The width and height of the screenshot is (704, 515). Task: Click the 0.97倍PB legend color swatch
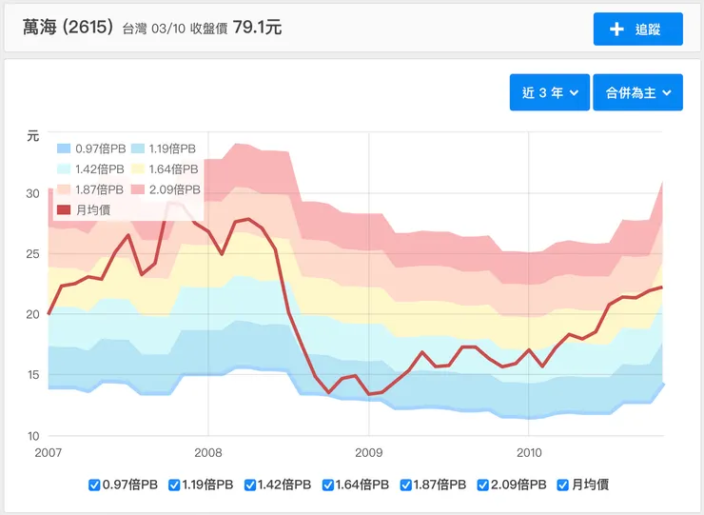[x=64, y=149]
